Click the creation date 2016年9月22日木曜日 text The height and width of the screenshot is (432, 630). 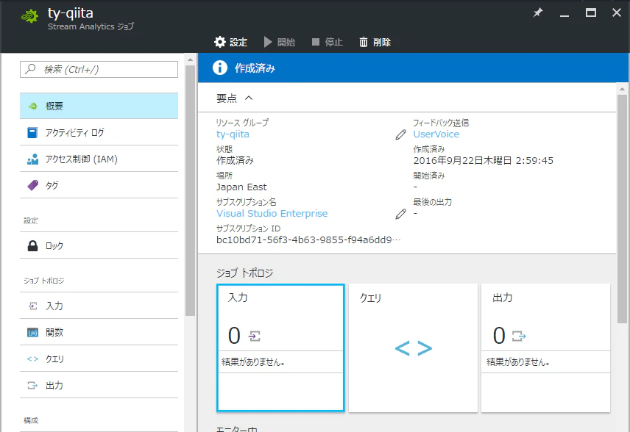coord(484,160)
